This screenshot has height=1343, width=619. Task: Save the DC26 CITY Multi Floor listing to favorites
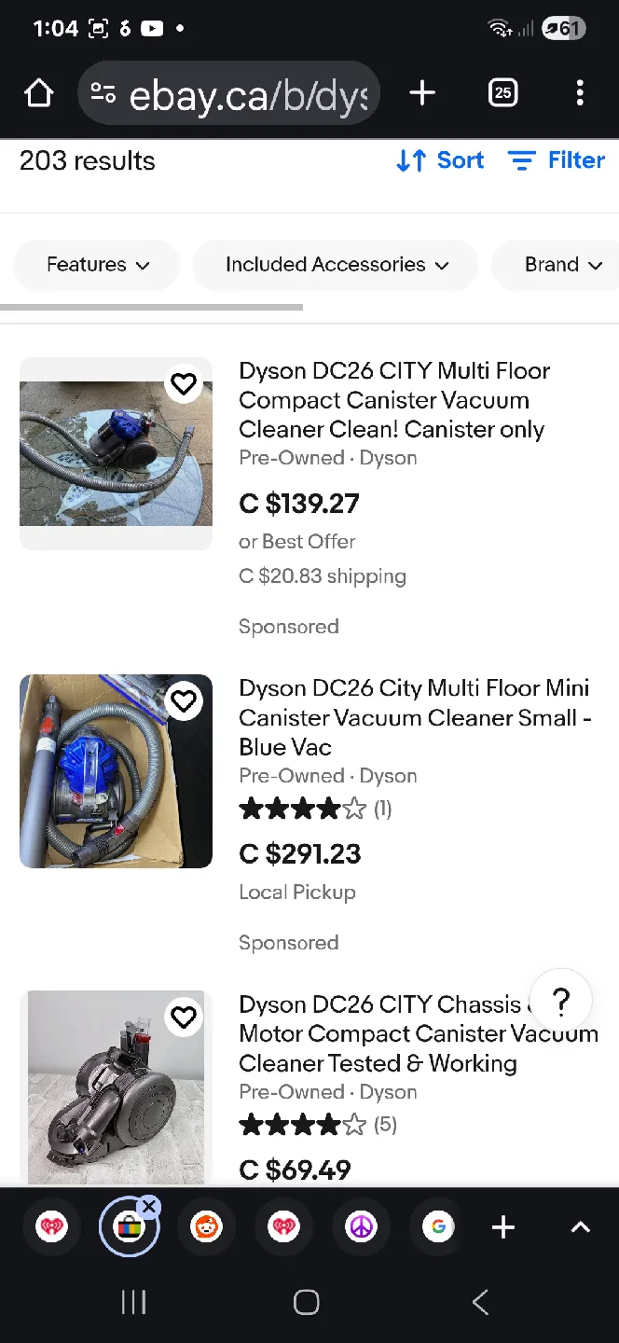pyautogui.click(x=184, y=383)
